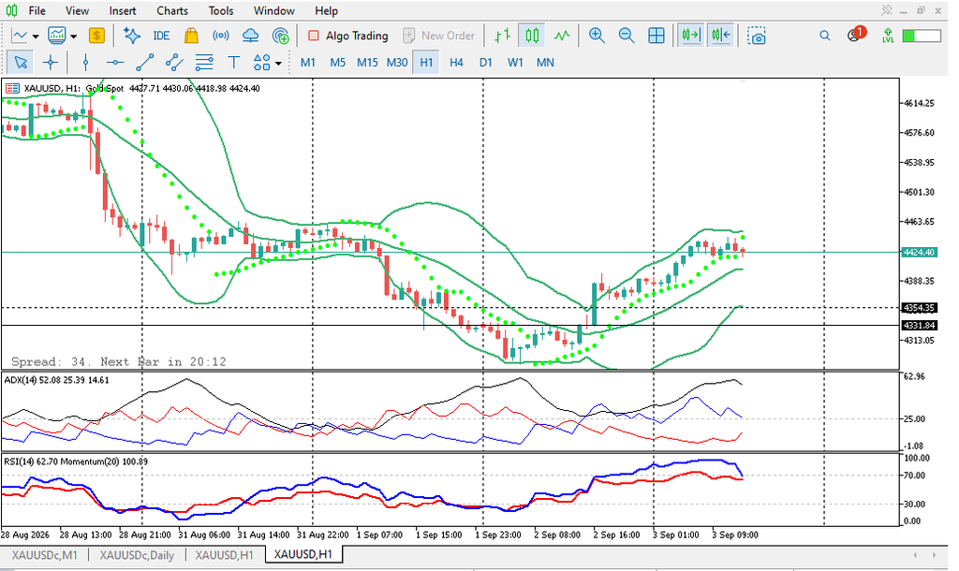Select the equidistant channel tool
The height and width of the screenshot is (571, 959).
(174, 63)
